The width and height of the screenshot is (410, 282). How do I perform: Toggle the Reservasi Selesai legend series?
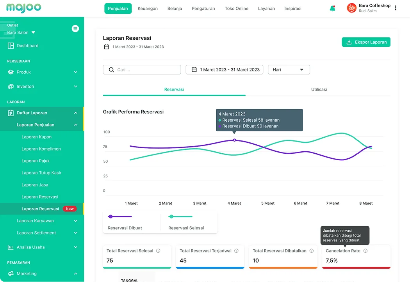tap(185, 222)
